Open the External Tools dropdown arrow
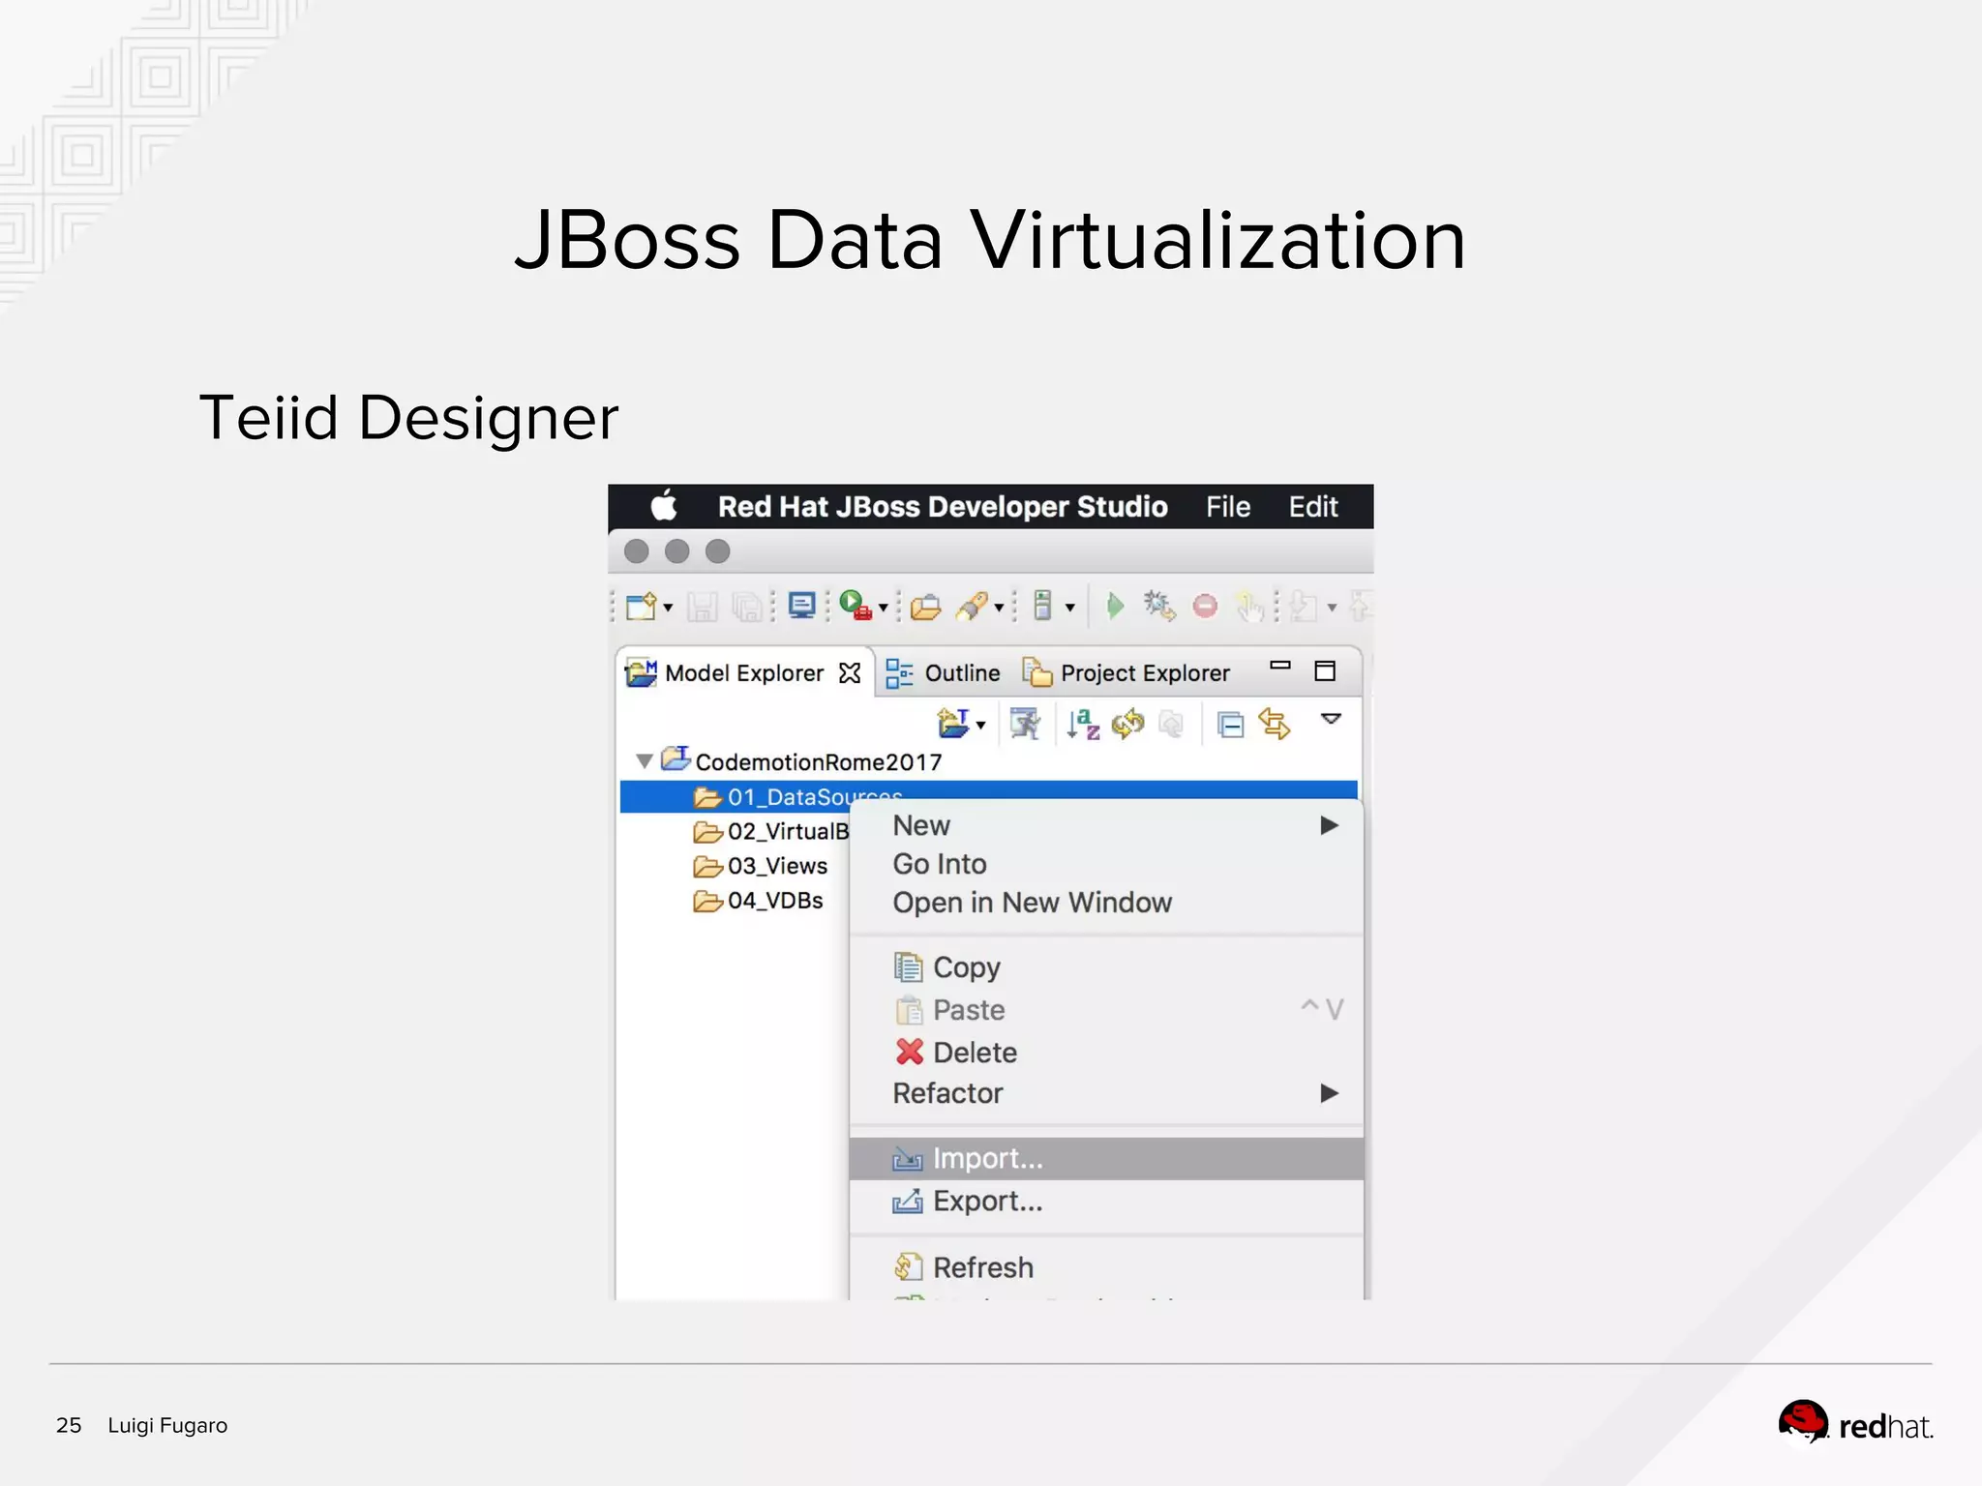Screen dimensions: 1982x1486 coord(883,609)
